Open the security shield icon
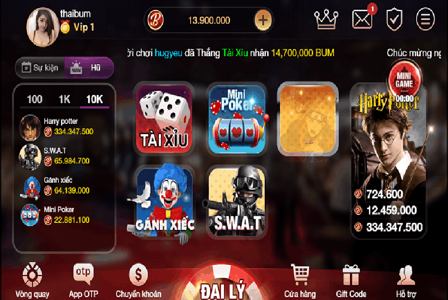Image resolution: width=448 pixels, height=300 pixels. pyautogui.click(x=394, y=19)
